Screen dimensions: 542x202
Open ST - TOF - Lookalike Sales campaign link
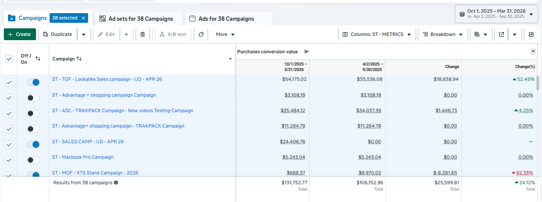(107, 79)
